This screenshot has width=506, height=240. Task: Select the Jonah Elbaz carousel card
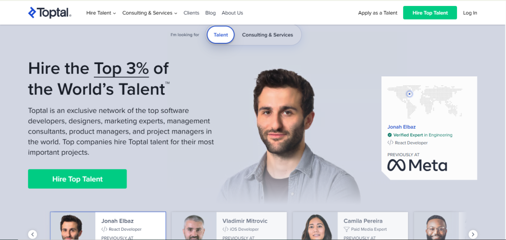coord(108,226)
